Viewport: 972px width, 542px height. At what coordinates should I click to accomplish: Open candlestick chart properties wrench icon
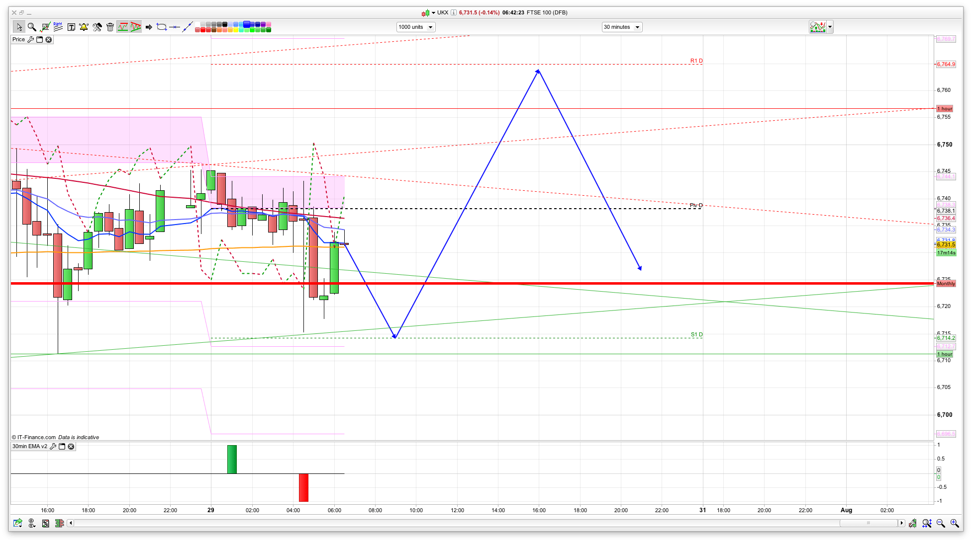click(x=913, y=523)
